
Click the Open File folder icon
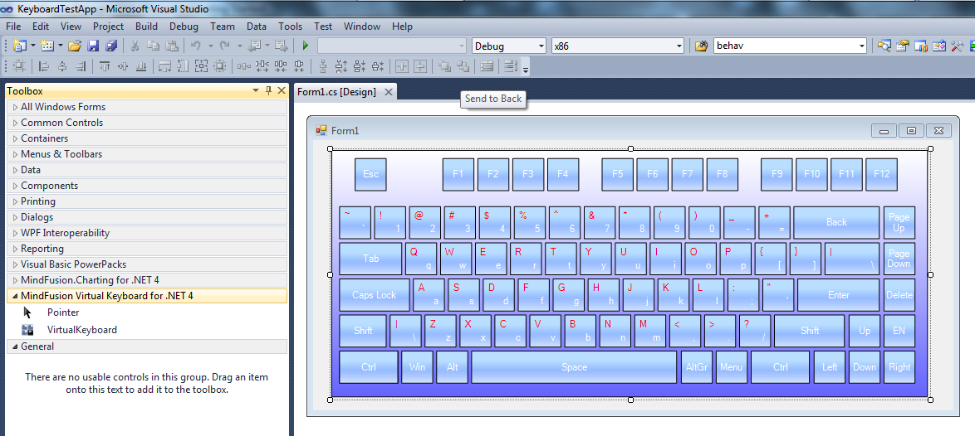75,46
